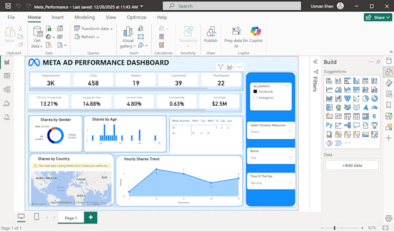Choose the KPI visual icon
This screenshot has width=394, height=232.
pos(338,116)
